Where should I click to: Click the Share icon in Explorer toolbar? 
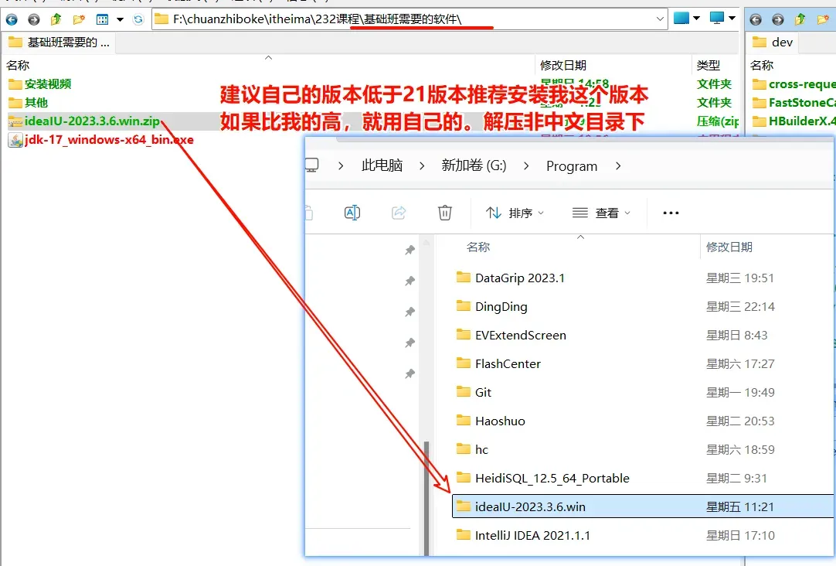(399, 213)
